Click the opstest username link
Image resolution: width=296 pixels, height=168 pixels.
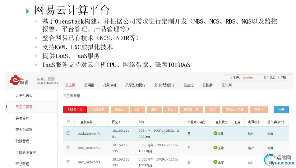pyautogui.click(x=248, y=77)
